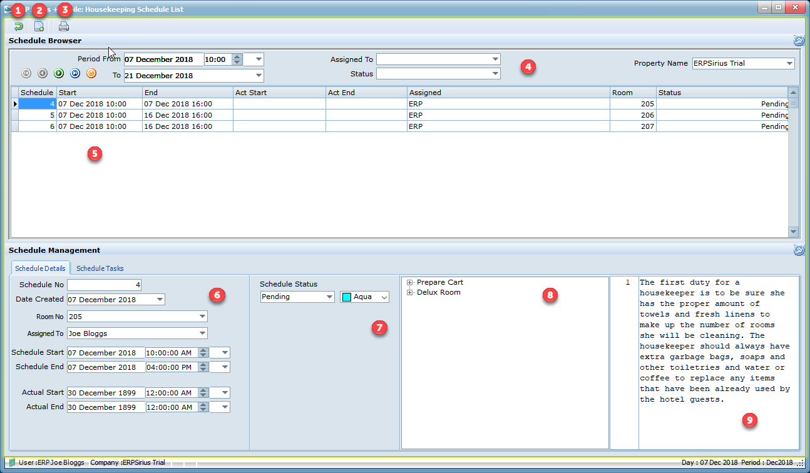The width and height of the screenshot is (810, 473).
Task: Click the Assigned column header
Action: coord(509,93)
